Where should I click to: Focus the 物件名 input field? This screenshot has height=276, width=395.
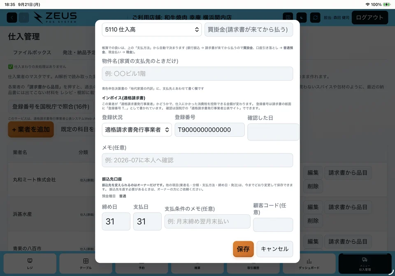pos(197,74)
